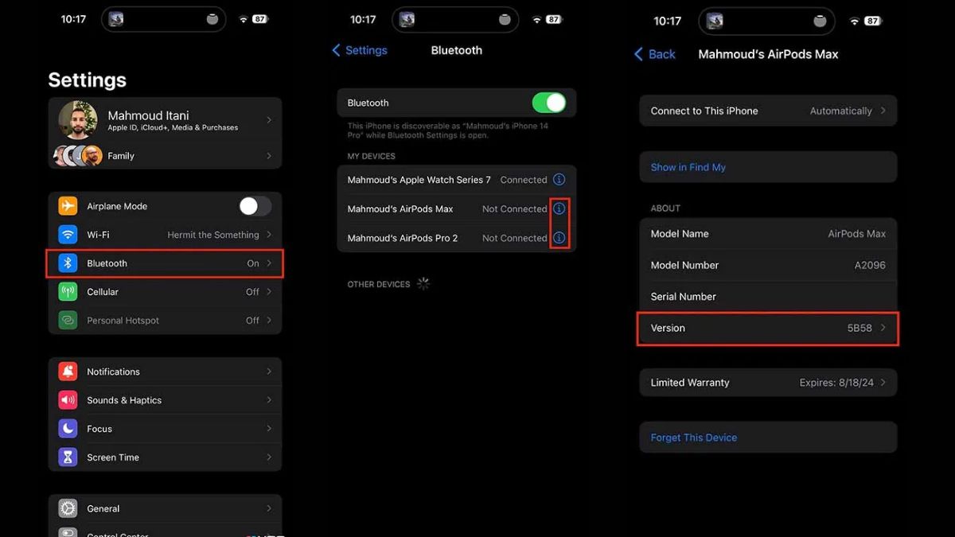Go back to Settings from Bluetooth screen
Image resolution: width=955 pixels, height=537 pixels.
coord(360,50)
